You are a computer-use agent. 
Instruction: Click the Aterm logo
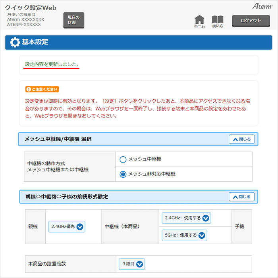pyautogui.click(x=262, y=6)
